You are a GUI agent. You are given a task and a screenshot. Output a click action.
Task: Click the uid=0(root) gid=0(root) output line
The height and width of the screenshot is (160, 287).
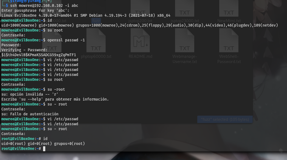(43, 144)
